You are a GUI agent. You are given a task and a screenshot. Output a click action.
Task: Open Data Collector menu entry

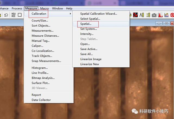(x=48, y=100)
